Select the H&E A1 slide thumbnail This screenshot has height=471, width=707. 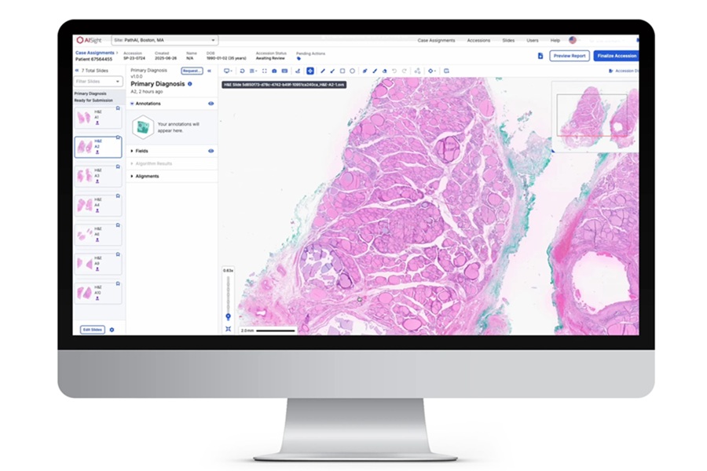[98, 118]
